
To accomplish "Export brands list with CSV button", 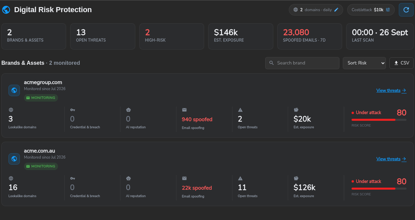I will tap(402, 63).
